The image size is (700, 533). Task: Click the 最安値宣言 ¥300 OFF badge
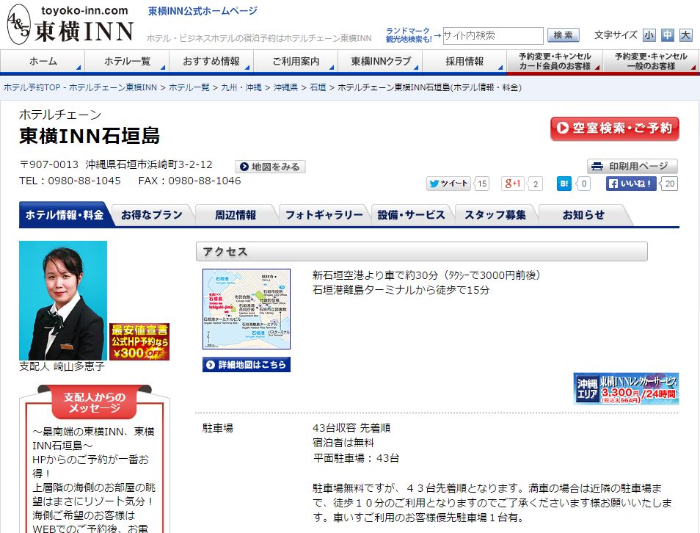point(139,342)
